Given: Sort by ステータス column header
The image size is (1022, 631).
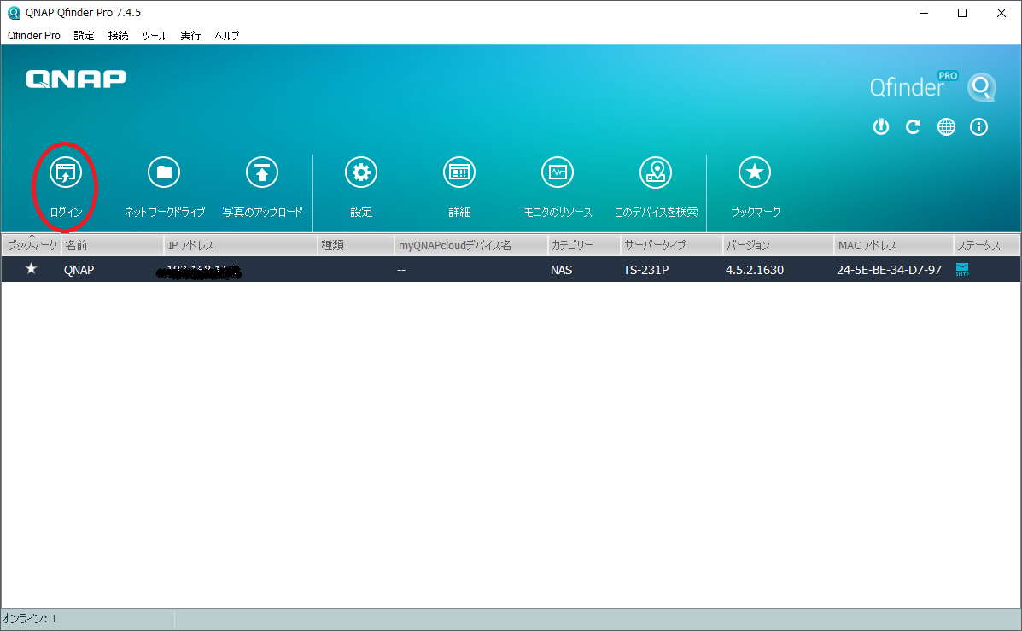Looking at the screenshot, I should click(986, 245).
